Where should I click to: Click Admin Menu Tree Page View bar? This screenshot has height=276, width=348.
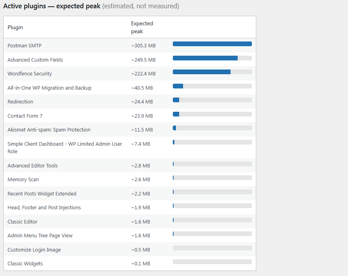click(x=212, y=234)
